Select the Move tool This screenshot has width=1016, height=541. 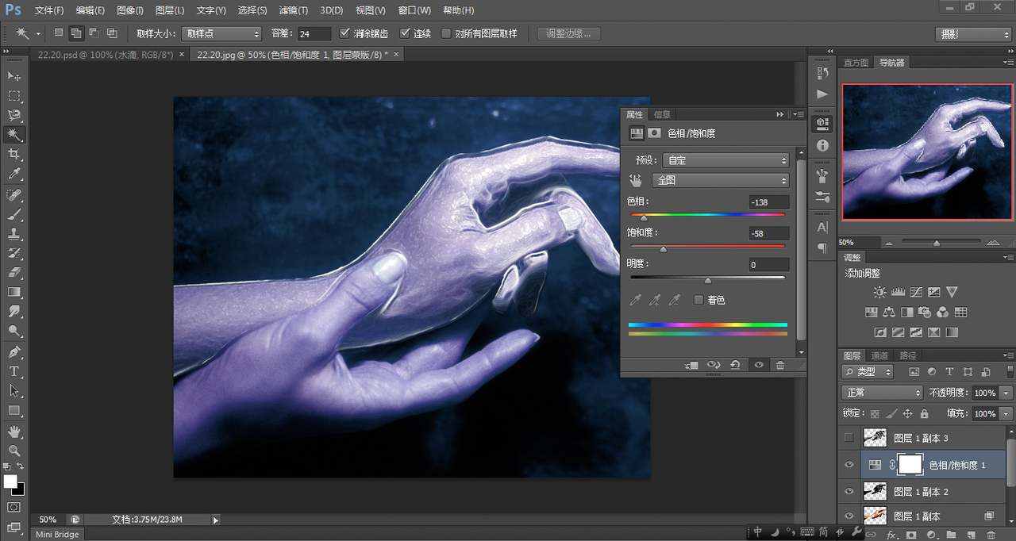tap(14, 76)
